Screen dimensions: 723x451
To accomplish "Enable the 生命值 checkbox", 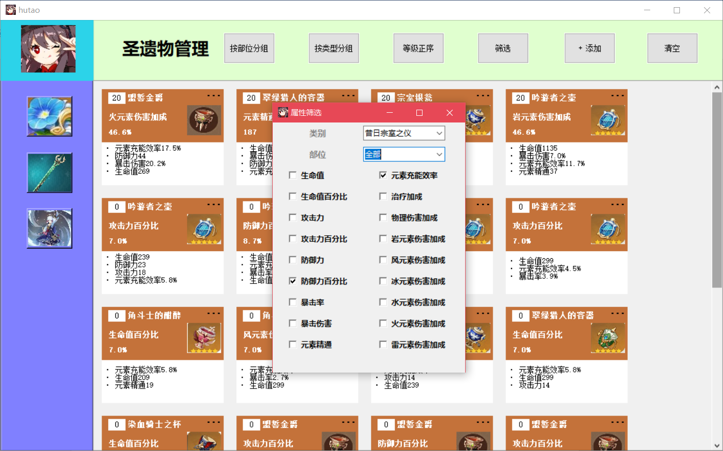I will point(293,175).
